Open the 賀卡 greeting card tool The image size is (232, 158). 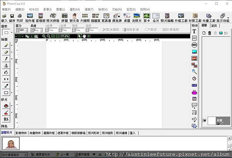click(147, 18)
